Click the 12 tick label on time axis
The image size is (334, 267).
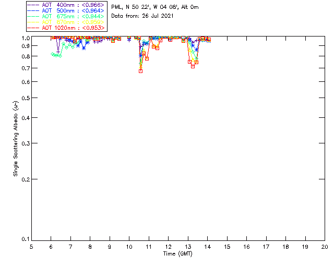[x=169, y=247]
